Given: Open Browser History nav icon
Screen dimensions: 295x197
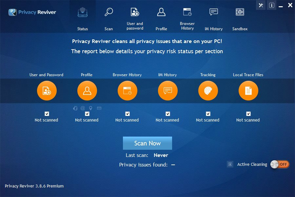Looking at the screenshot, I should (x=187, y=12).
